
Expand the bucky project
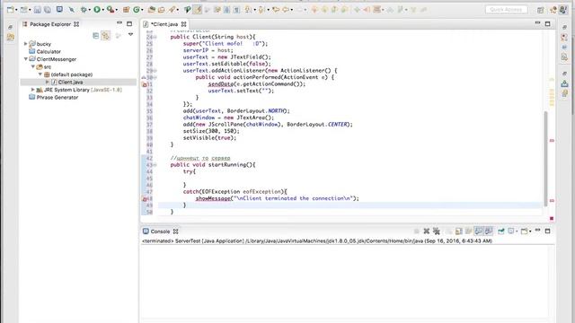coord(26,44)
